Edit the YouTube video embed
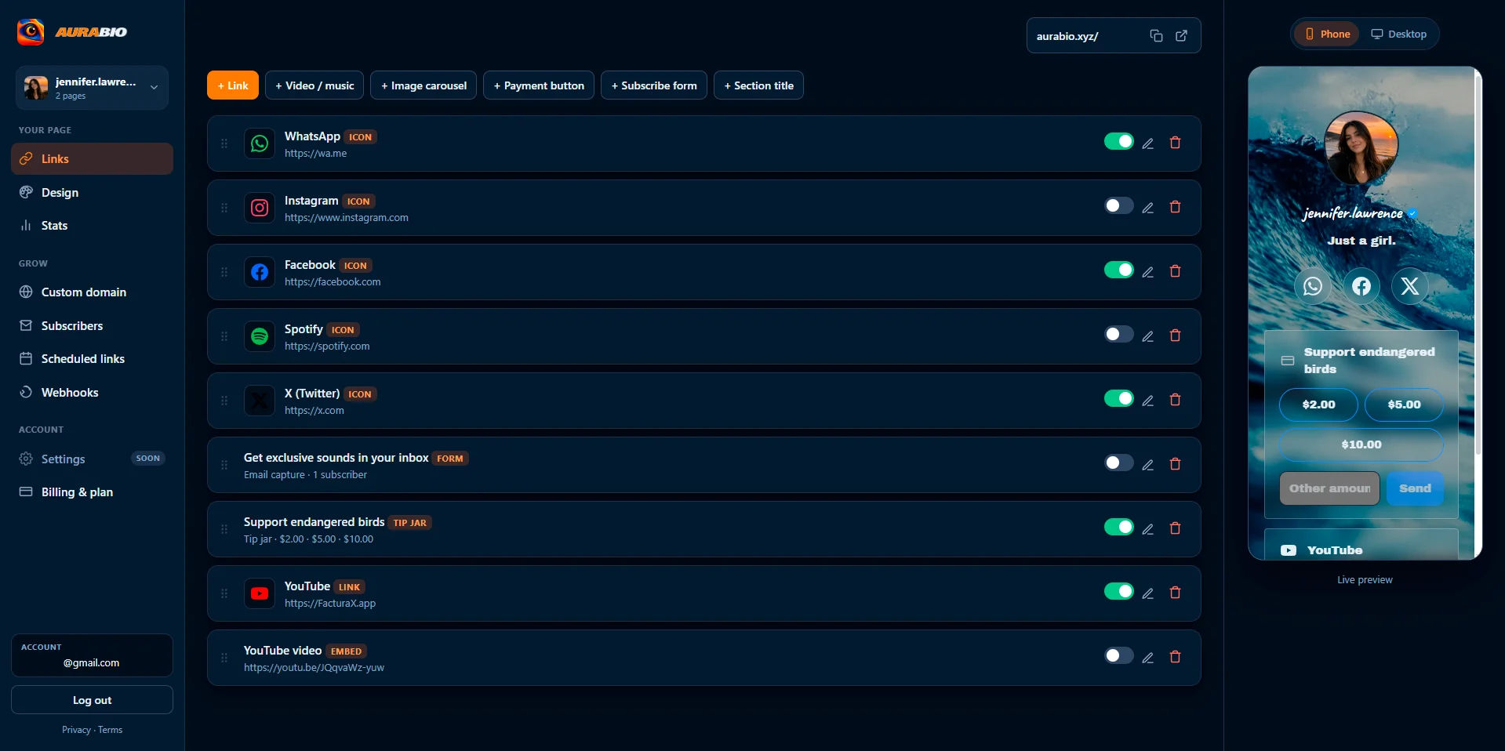 click(1147, 658)
